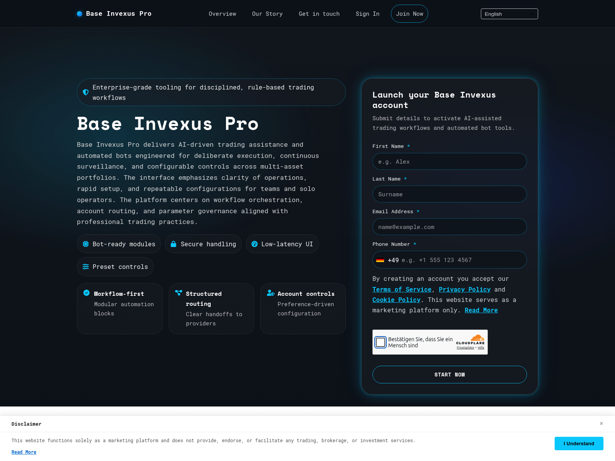Image resolution: width=615 pixels, height=461 pixels.
Task: Click Read More in the disclaimer banner
Action: [x=24, y=452]
